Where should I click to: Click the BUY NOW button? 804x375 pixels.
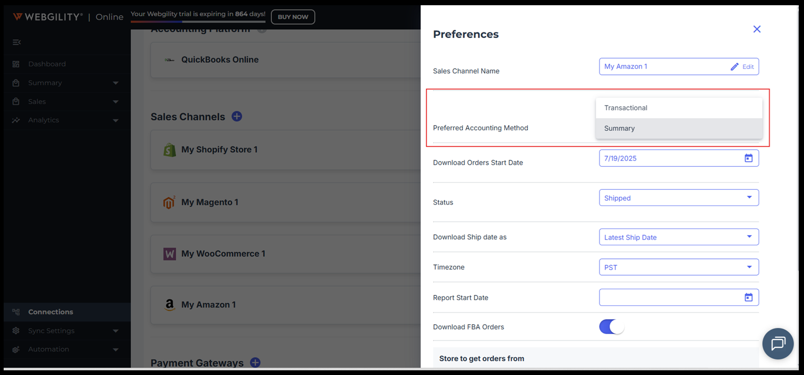(293, 17)
